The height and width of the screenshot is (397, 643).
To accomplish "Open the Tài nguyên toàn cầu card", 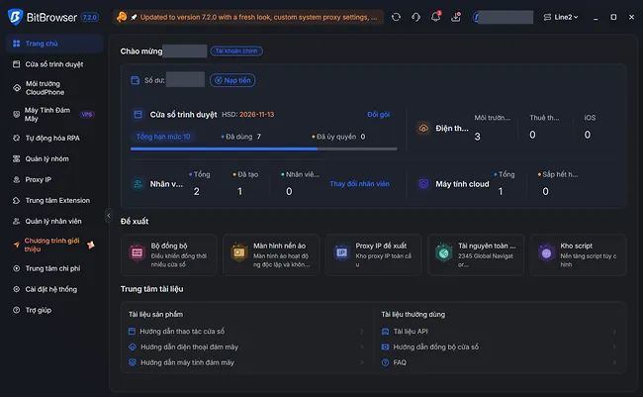I will tap(476, 254).
